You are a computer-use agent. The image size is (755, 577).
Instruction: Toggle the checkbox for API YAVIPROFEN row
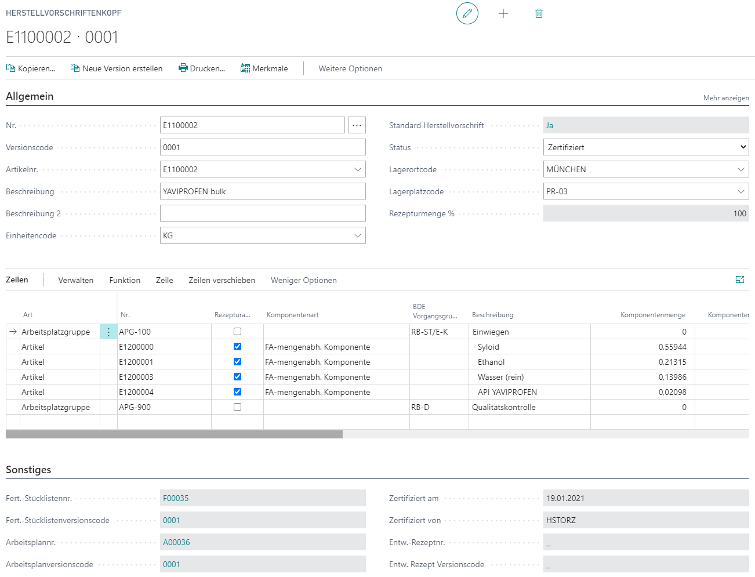[237, 392]
